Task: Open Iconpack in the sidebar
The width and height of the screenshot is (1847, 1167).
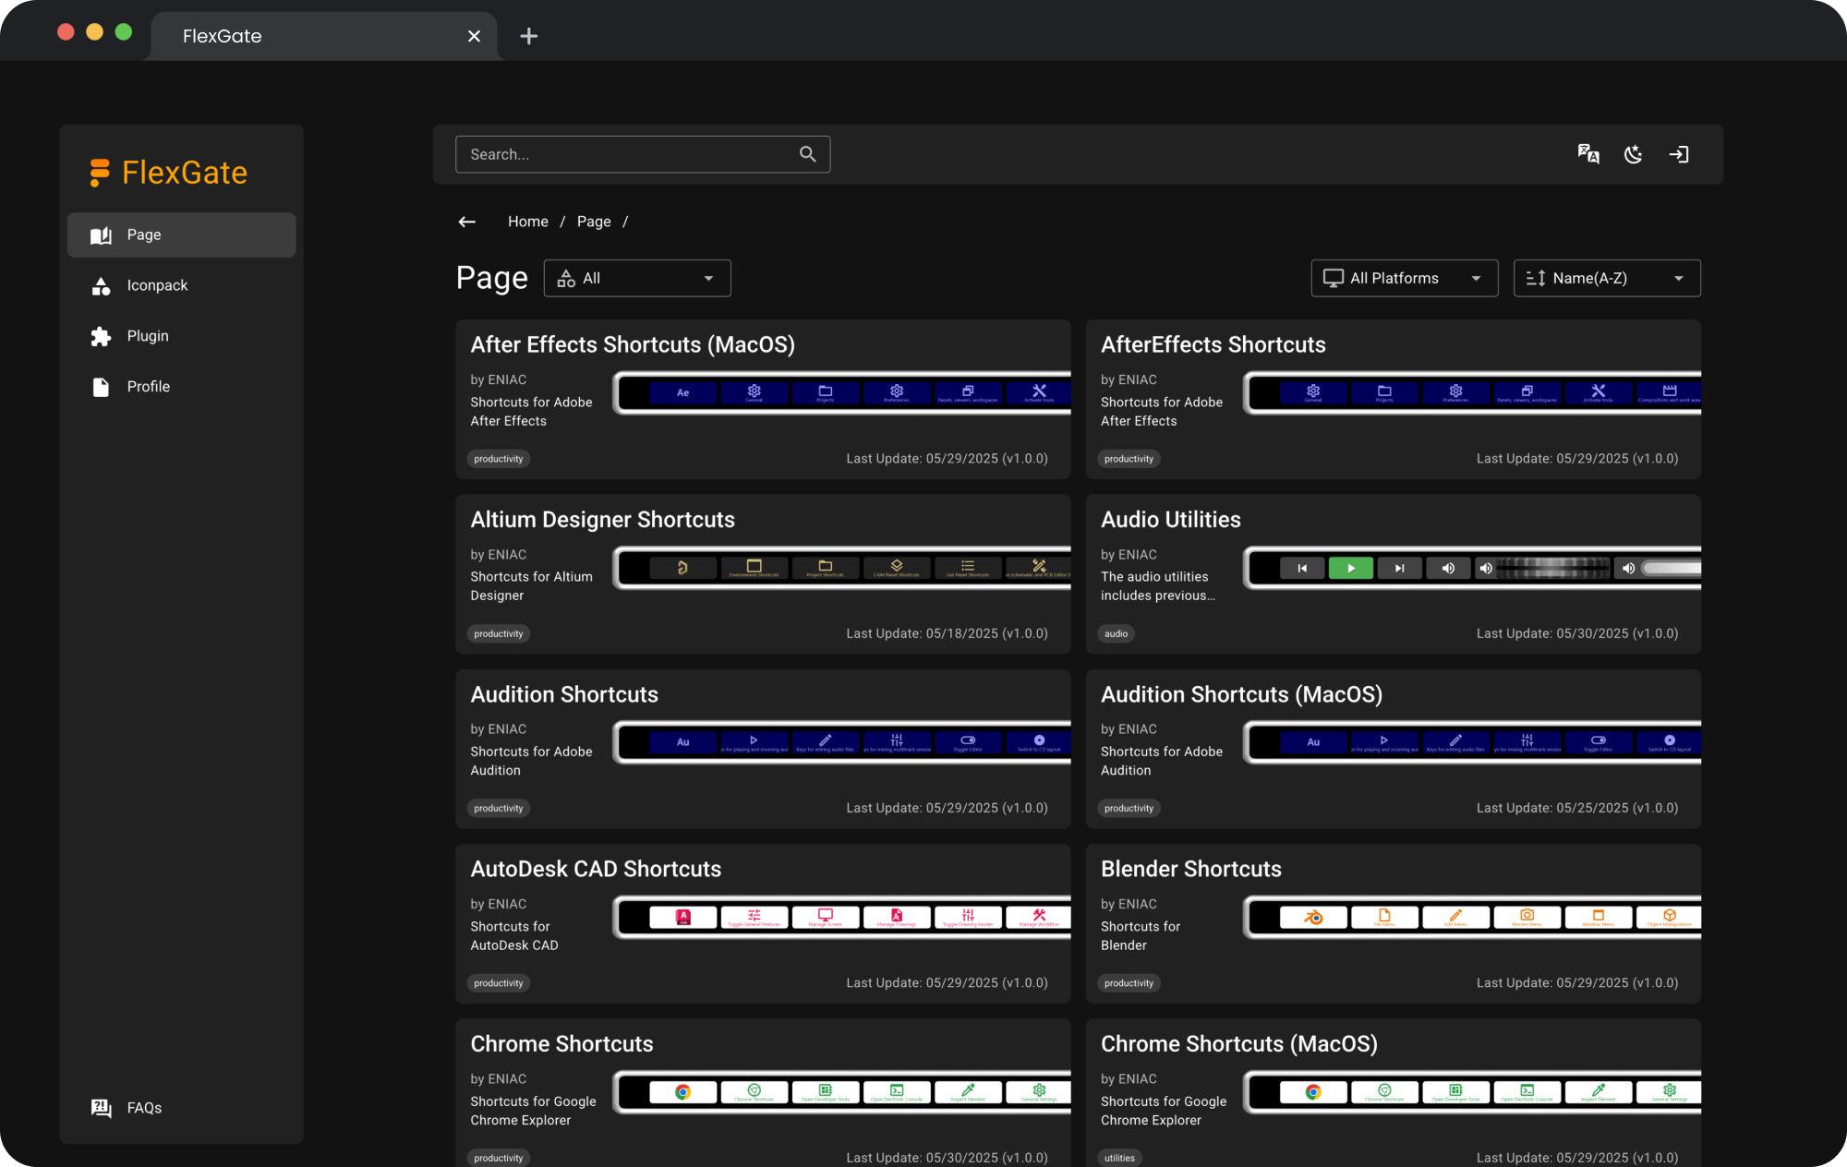Action: 157,285
